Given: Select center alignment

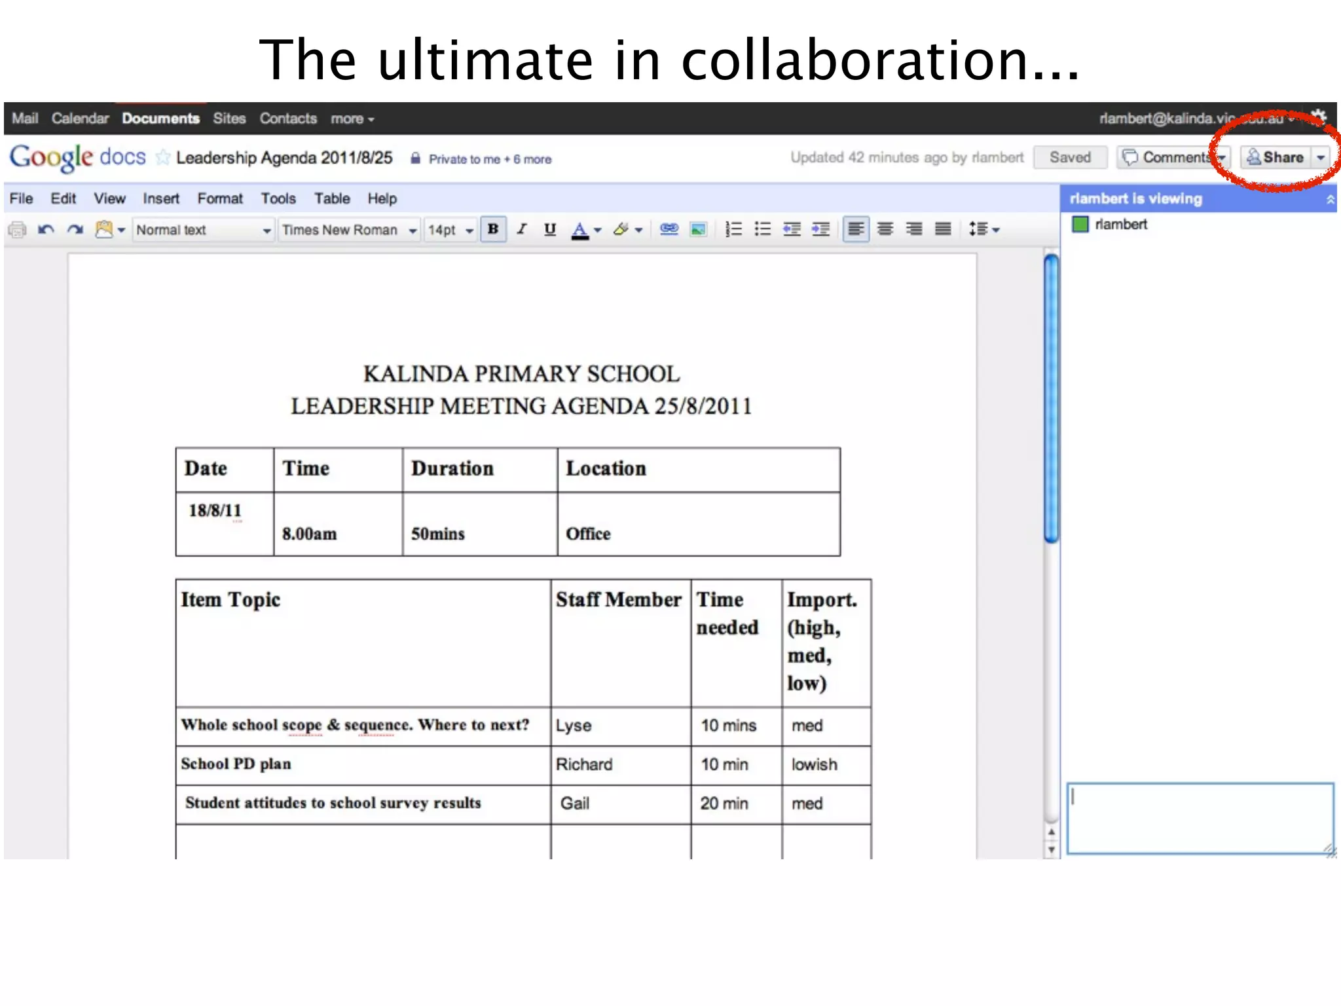Looking at the screenshot, I should tap(885, 229).
